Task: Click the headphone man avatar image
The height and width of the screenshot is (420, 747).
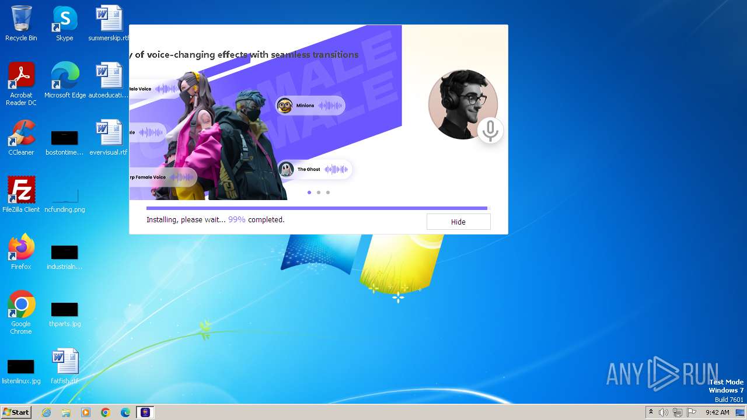Action: (463, 104)
